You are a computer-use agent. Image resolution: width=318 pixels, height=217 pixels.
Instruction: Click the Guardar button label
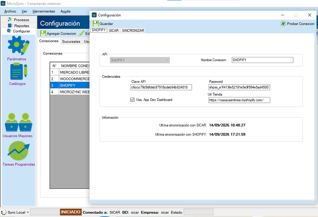pyautogui.click(x=106, y=24)
